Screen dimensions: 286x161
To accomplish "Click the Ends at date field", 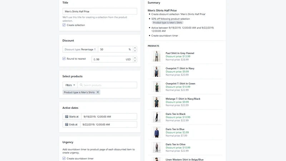I will click(x=109, y=125).
